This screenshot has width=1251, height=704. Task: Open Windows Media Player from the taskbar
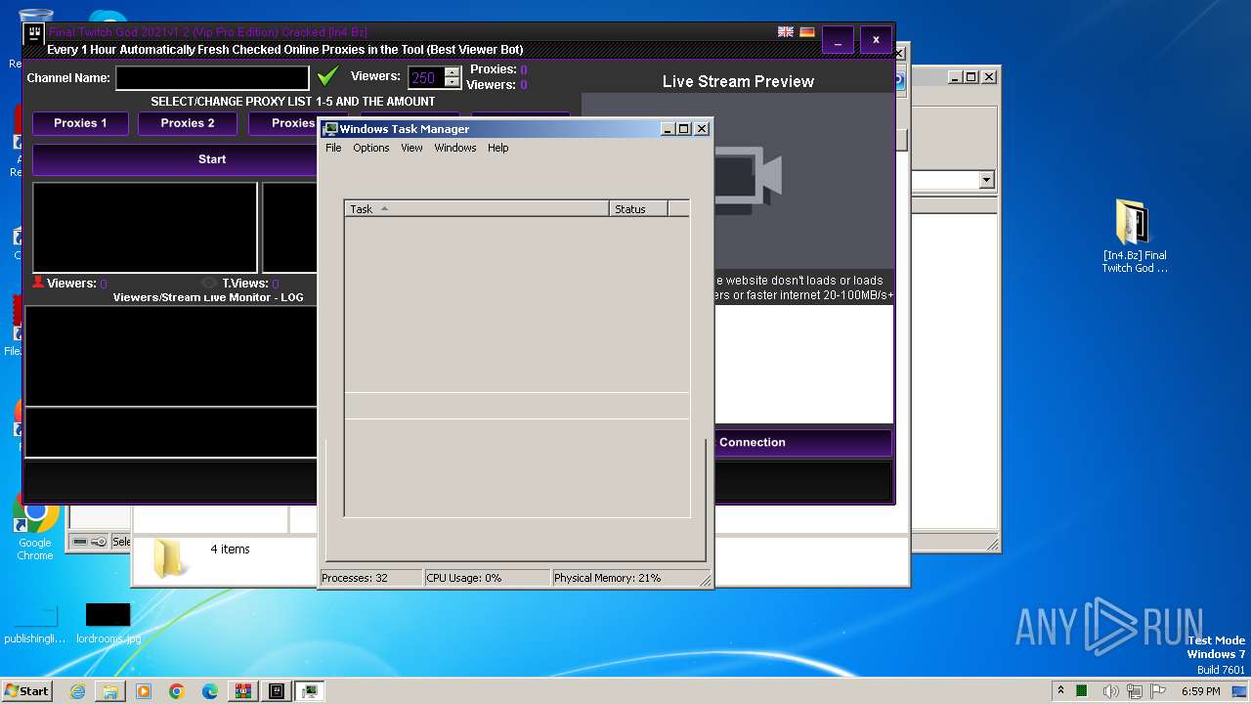(144, 691)
